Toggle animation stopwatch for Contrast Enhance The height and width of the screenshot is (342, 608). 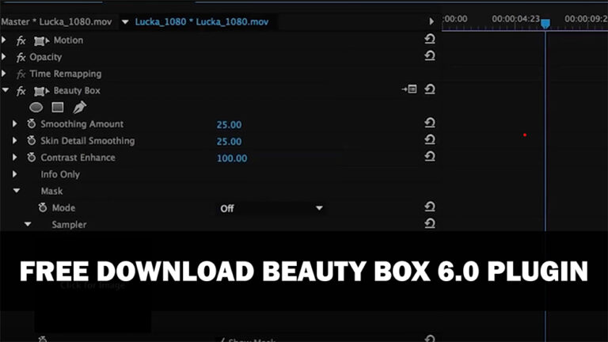(32, 158)
